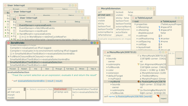Click the Through button in the debugger
Screen dimensions: 188x106
pos(59,69)
